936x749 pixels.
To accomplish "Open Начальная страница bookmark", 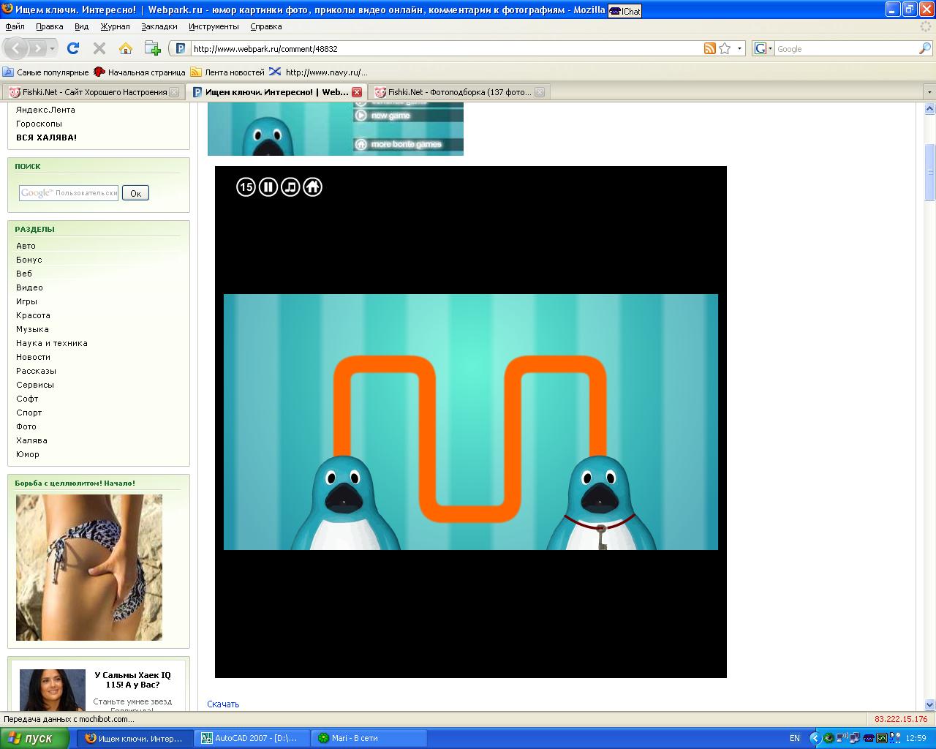I will [x=139, y=72].
